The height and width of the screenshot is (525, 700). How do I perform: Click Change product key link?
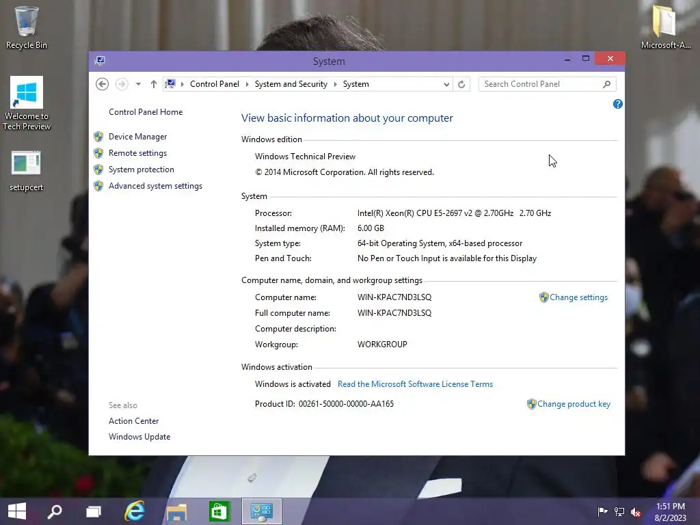point(574,404)
